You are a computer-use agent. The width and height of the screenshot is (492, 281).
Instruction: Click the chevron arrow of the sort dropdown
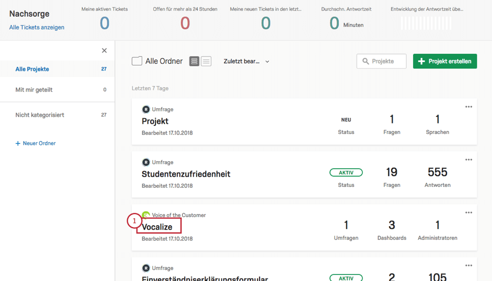click(267, 61)
